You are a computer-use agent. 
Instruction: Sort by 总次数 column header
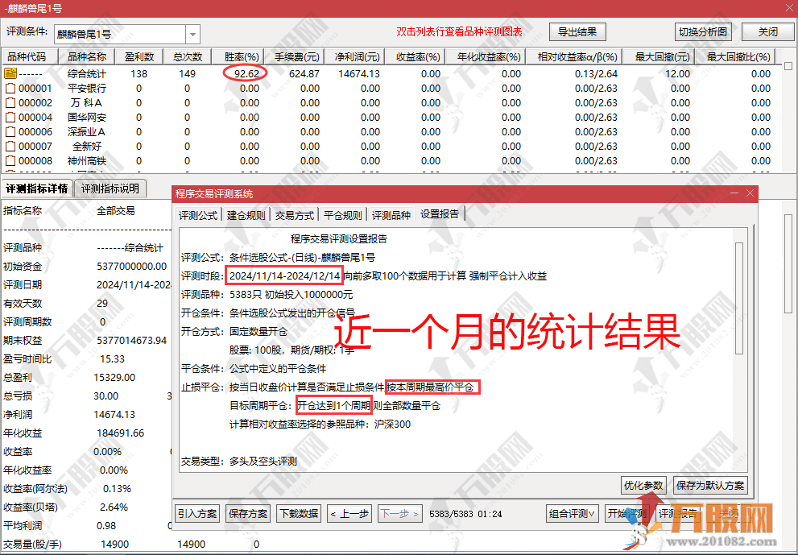click(188, 56)
